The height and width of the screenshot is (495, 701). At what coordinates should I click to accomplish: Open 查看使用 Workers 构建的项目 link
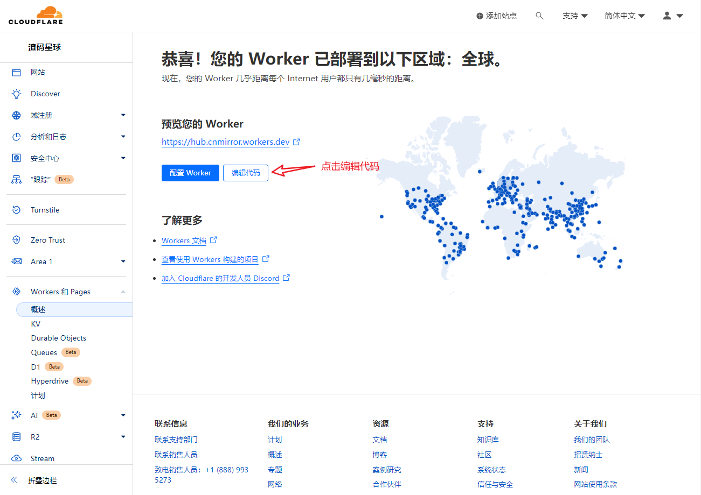(x=210, y=259)
